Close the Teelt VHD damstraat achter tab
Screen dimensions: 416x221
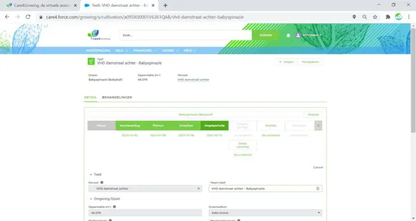[x=153, y=5]
